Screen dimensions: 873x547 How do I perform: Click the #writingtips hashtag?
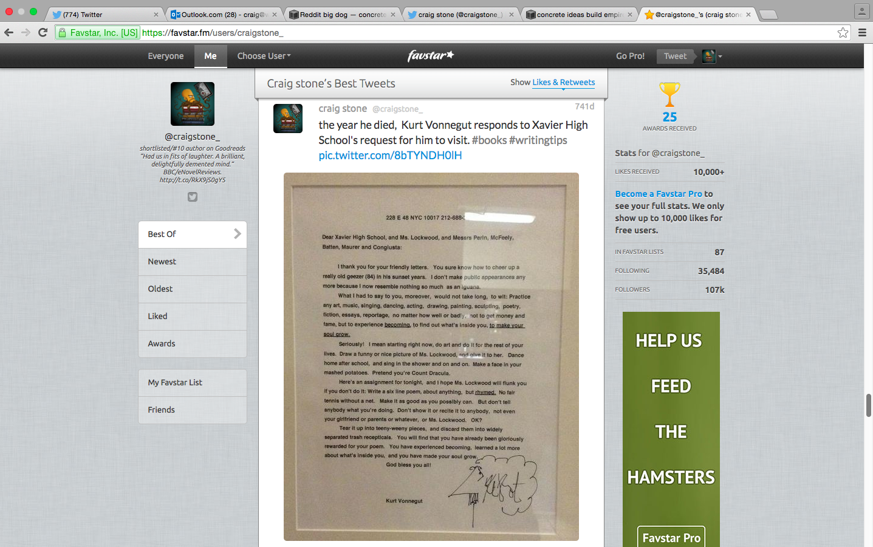pyautogui.click(x=538, y=140)
